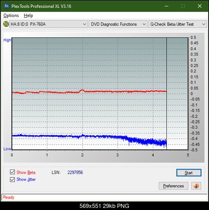Screen dimensions: 209x210
Task: Click the LSN value 2297856
Action: click(x=75, y=173)
